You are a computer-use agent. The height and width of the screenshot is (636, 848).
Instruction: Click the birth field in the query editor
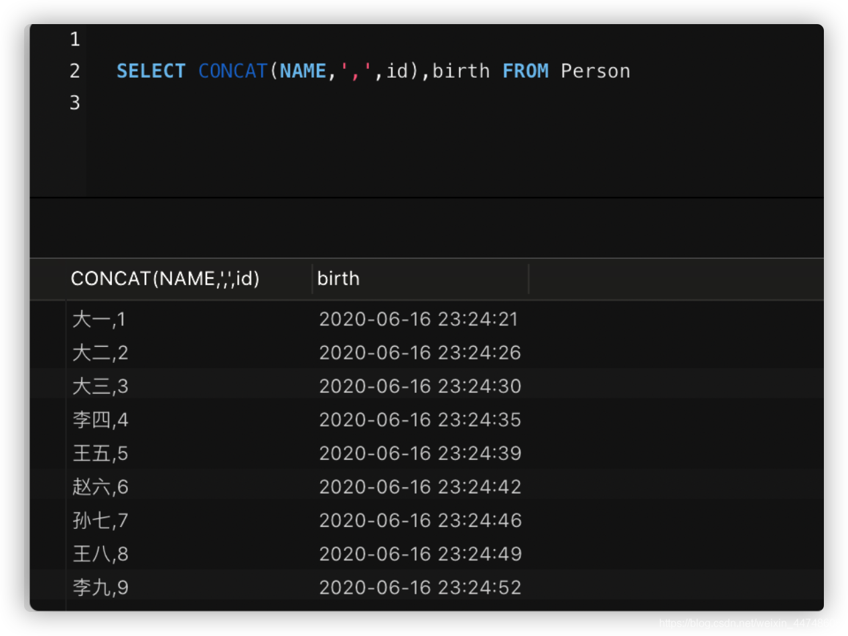click(462, 71)
